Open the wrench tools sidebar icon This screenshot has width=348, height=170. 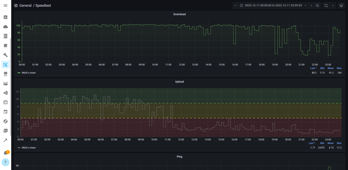(x=5, y=55)
